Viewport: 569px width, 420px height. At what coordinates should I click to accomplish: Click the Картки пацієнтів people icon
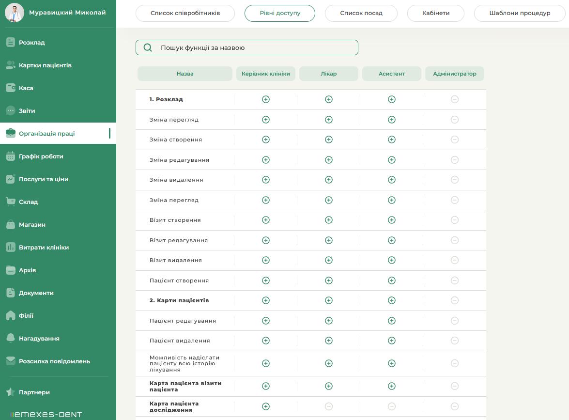coord(11,65)
